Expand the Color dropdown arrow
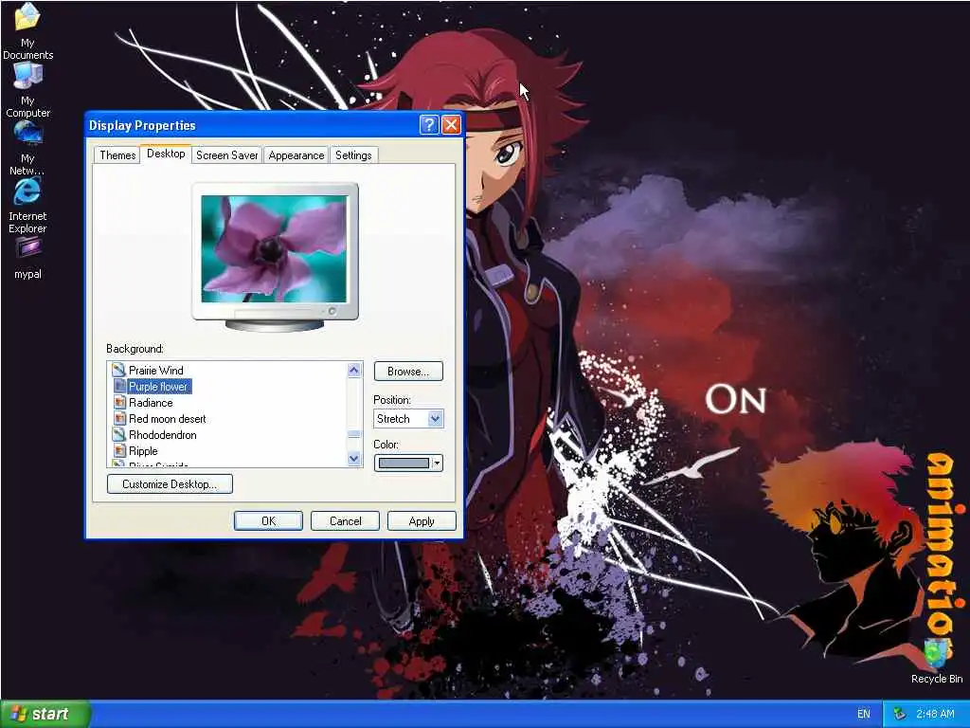 pos(438,463)
